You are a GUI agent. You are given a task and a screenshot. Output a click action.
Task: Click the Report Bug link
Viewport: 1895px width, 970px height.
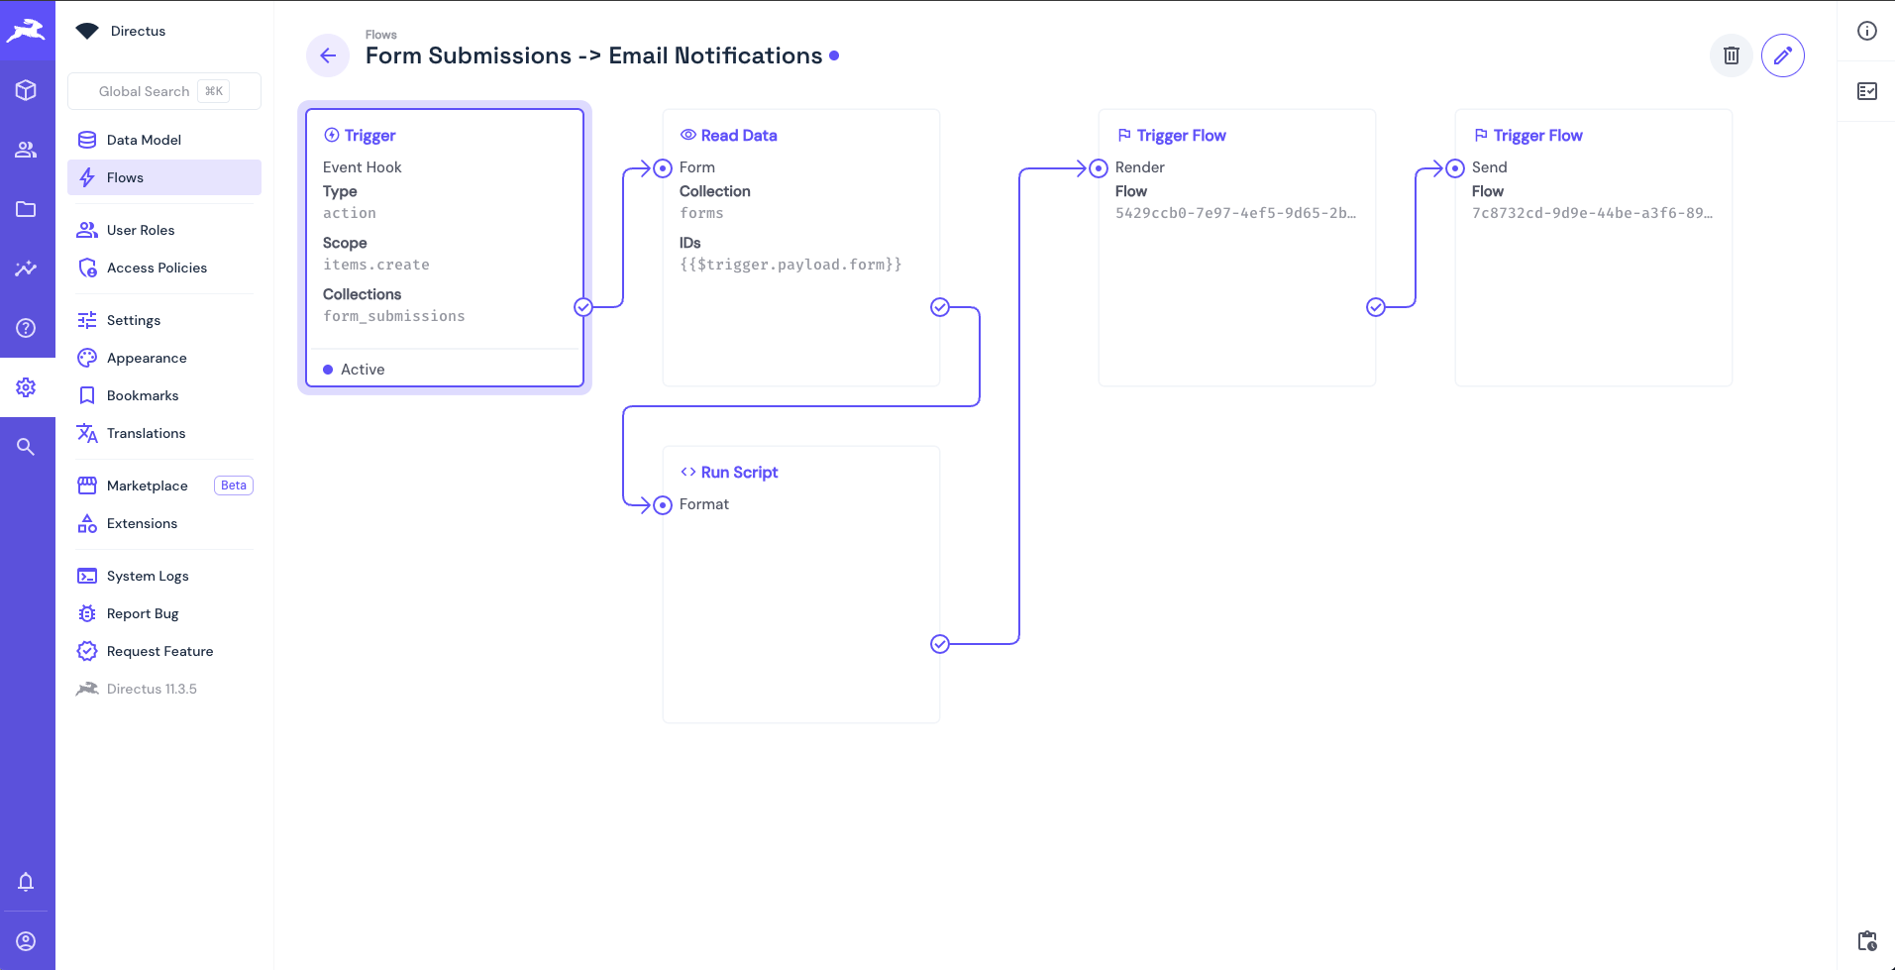[142, 613]
